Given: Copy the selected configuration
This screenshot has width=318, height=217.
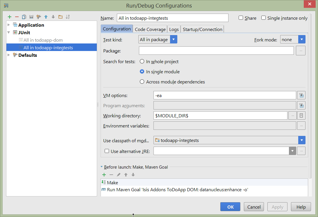Looking at the screenshot, I should pos(24,17).
